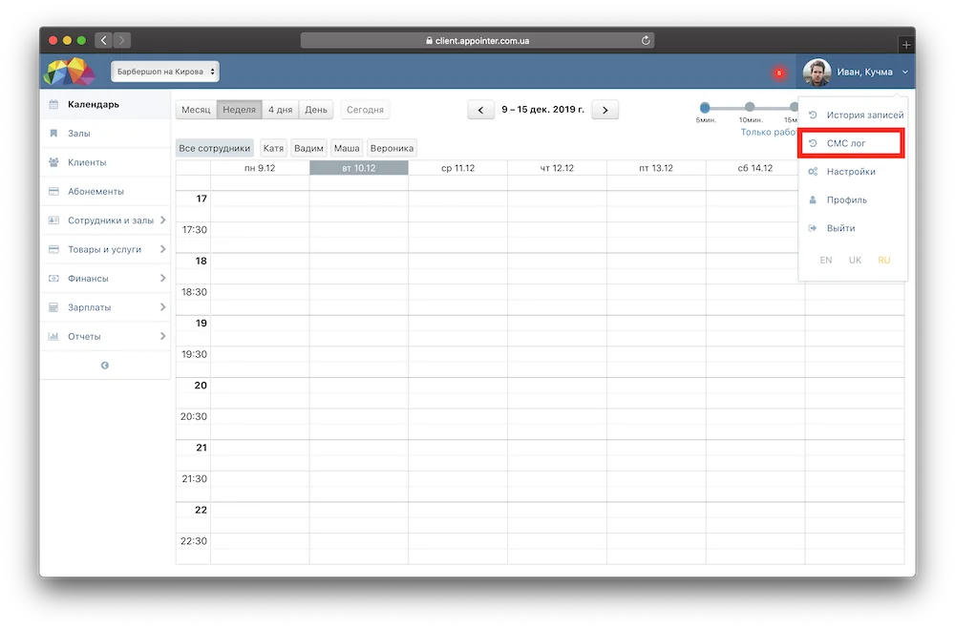This screenshot has width=955, height=629.
Task: Collapse the sidebar with the round arrow
Action: (x=105, y=366)
